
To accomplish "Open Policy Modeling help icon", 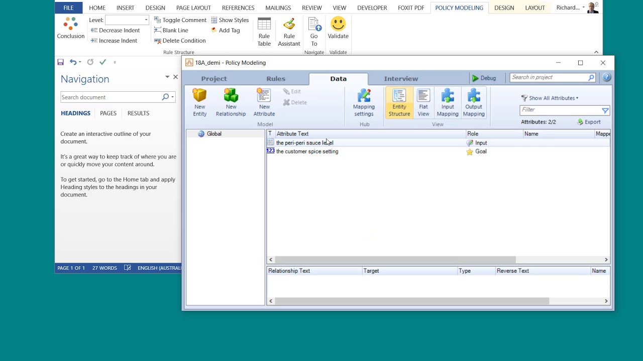I will pyautogui.click(x=607, y=77).
